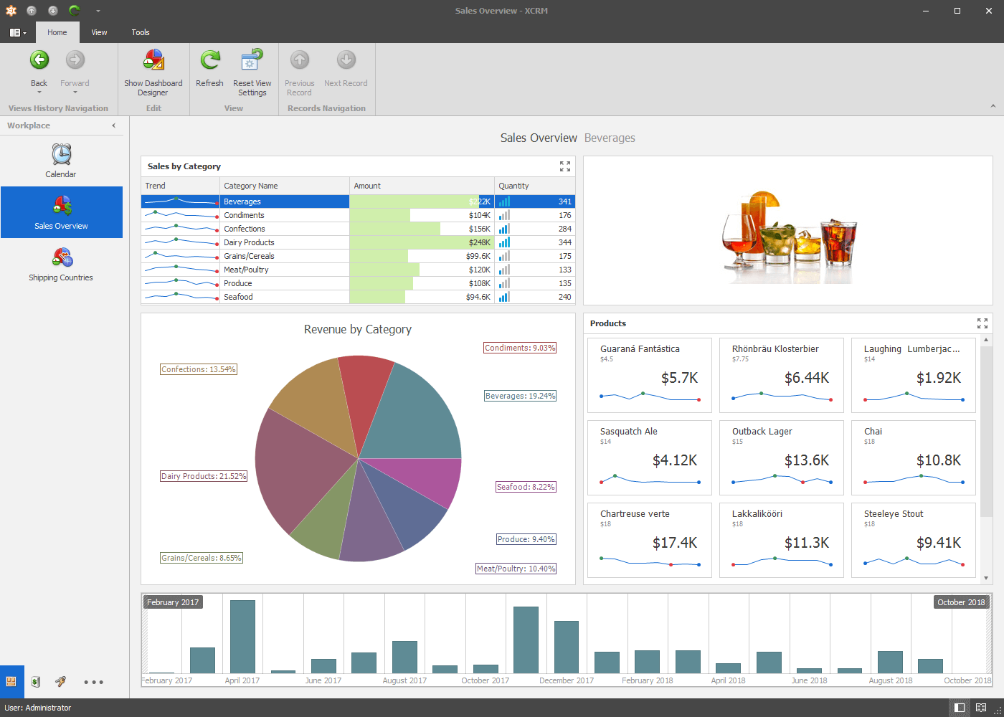The width and height of the screenshot is (1004, 717).
Task: Switch to the View ribbon tab
Action: click(x=99, y=32)
